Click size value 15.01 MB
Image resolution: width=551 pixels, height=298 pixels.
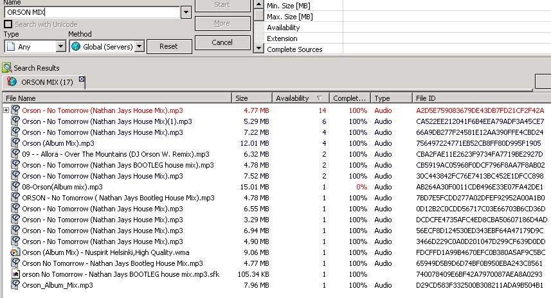click(x=255, y=187)
